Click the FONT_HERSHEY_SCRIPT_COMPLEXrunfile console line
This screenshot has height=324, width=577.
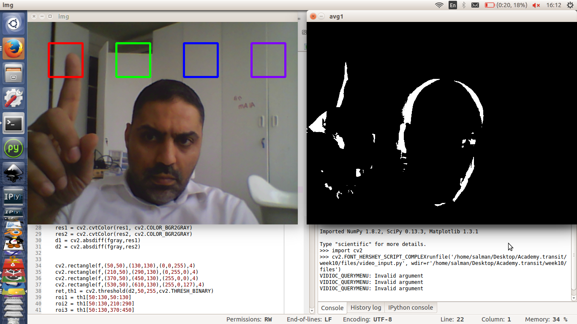click(x=443, y=257)
